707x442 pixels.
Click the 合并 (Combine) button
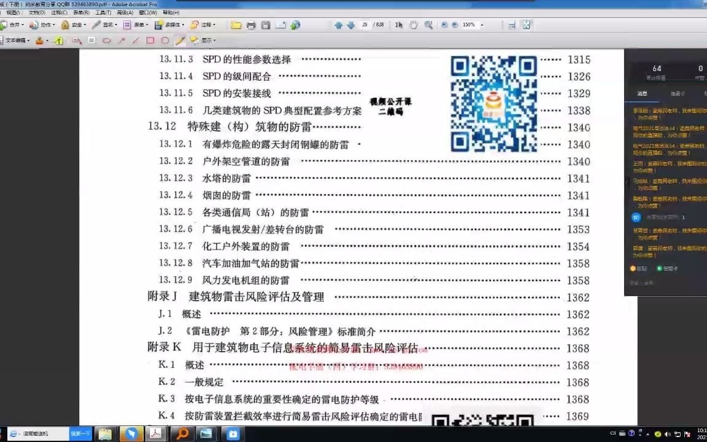(x=15, y=25)
